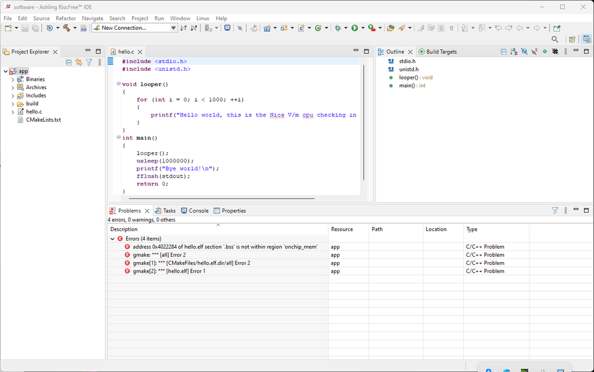
Task: Click the Debug bug icon
Action: click(x=338, y=28)
